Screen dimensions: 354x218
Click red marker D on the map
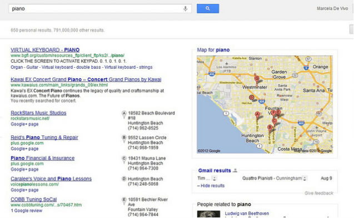pyautogui.click(x=252, y=98)
